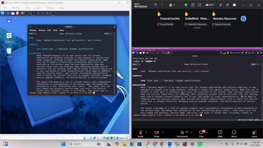This screenshot has height=148, width=263.
Task: Open the text editor icon in Kali panel
Action: click(18, 13)
